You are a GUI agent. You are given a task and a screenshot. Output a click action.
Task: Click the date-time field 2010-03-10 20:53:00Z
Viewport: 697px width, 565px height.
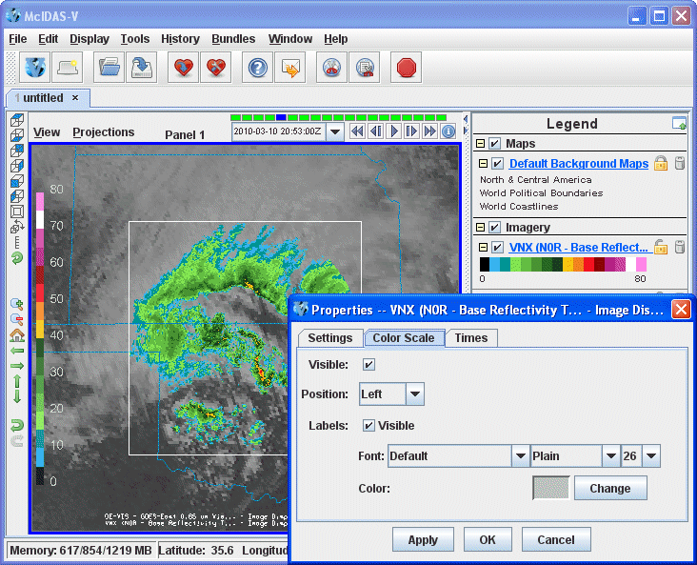point(278,131)
